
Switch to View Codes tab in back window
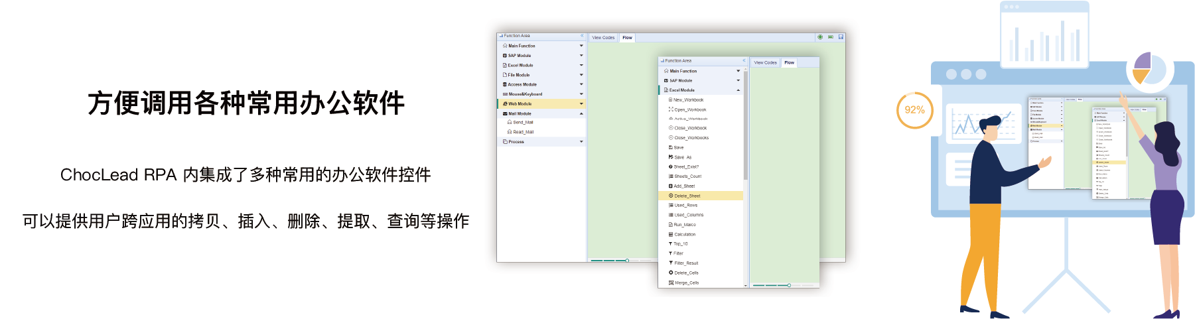(603, 38)
